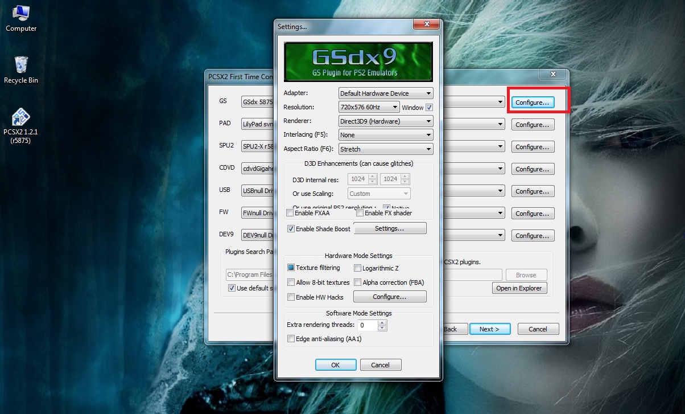The height and width of the screenshot is (414, 685).
Task: Open the Interlacing (F5) dropdown
Action: click(x=386, y=136)
